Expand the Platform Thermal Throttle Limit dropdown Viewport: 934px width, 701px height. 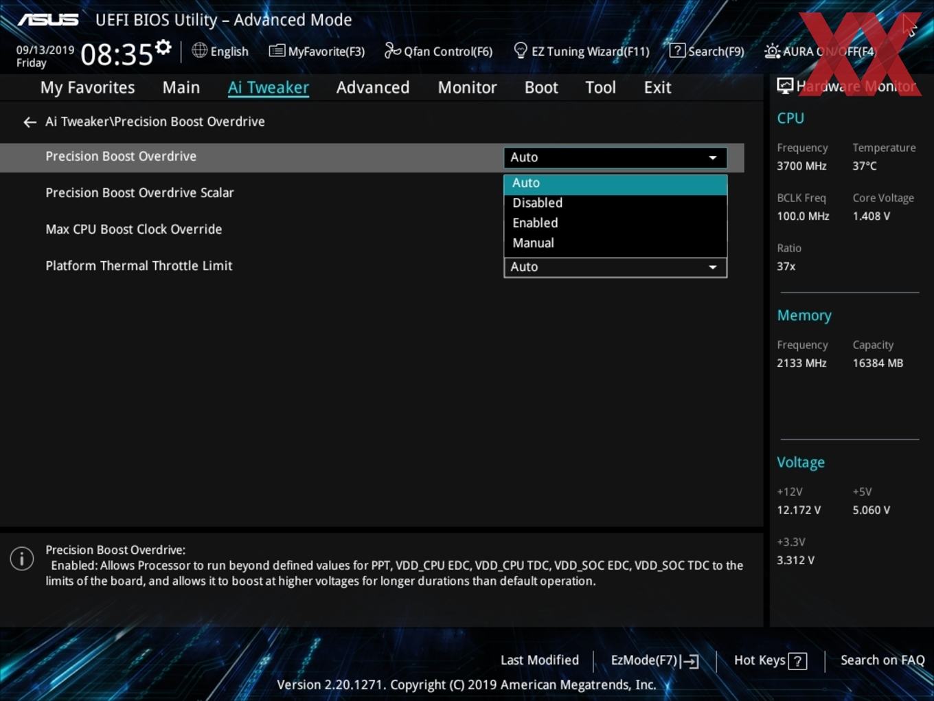click(615, 267)
